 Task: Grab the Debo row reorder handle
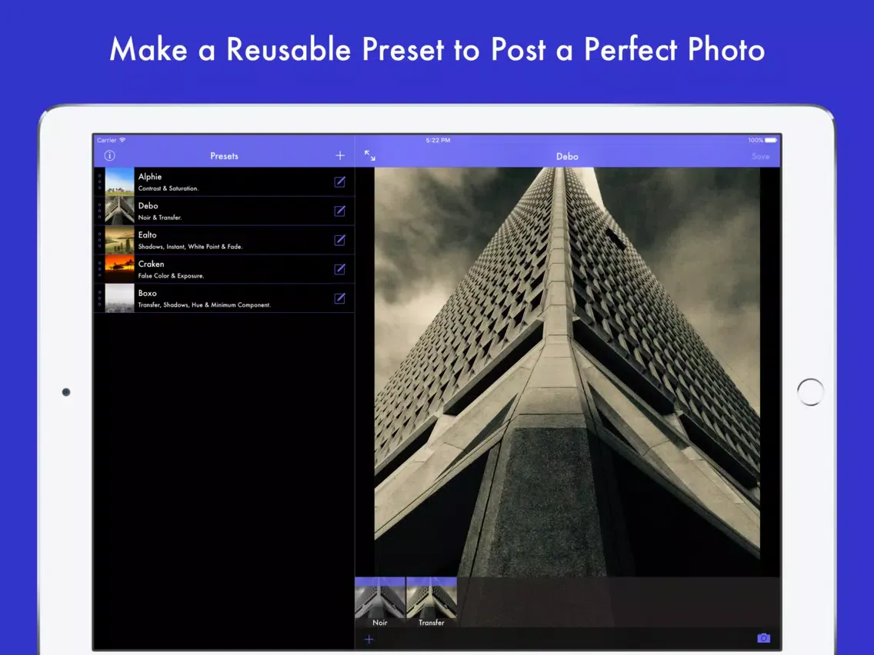[100, 211]
